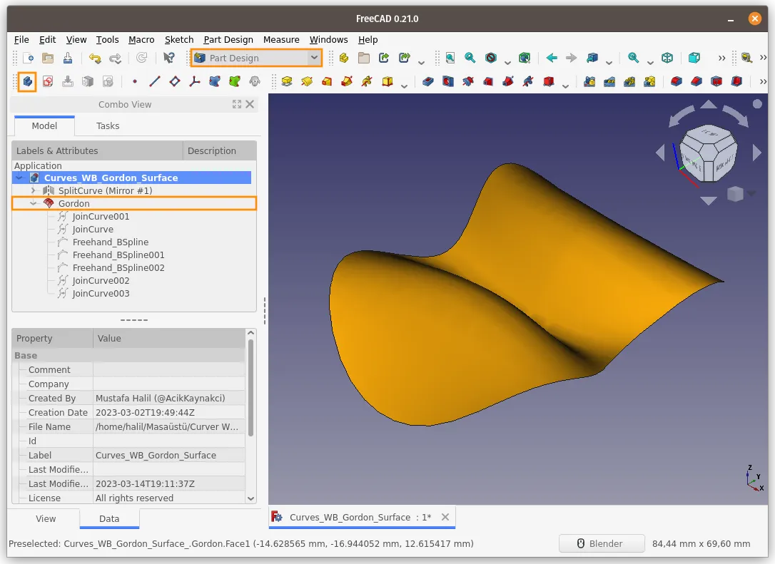The width and height of the screenshot is (775, 564).
Task: Create a datum line
Action: 155,81
